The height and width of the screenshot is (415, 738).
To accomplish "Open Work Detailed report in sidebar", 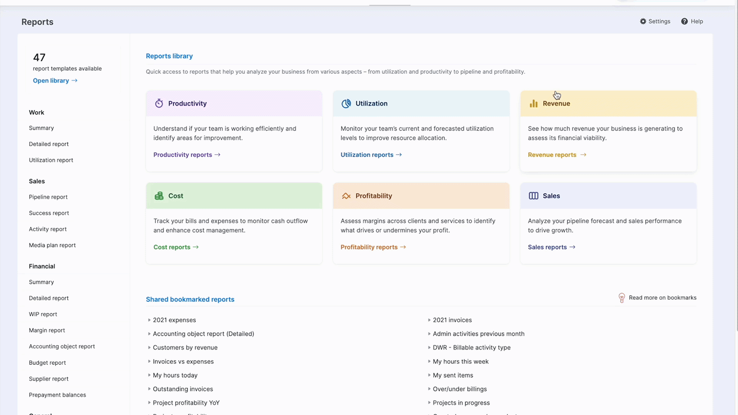I will [x=49, y=144].
